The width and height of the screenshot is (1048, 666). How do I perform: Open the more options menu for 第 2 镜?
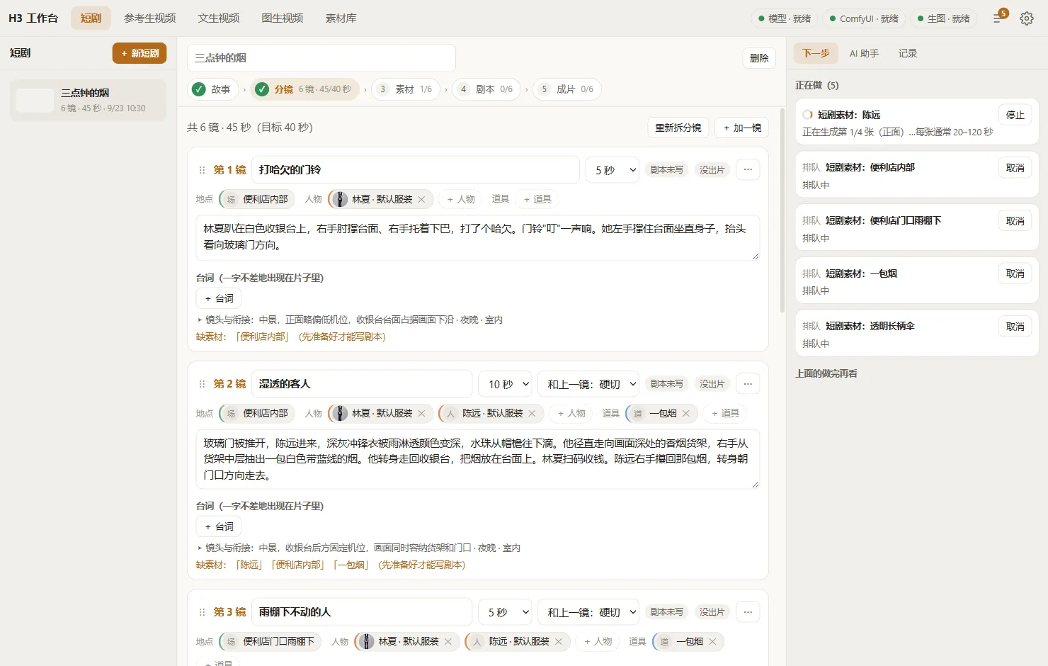748,384
